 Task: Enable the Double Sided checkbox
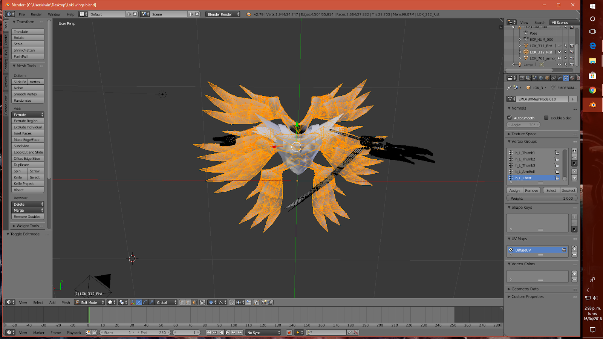point(546,118)
